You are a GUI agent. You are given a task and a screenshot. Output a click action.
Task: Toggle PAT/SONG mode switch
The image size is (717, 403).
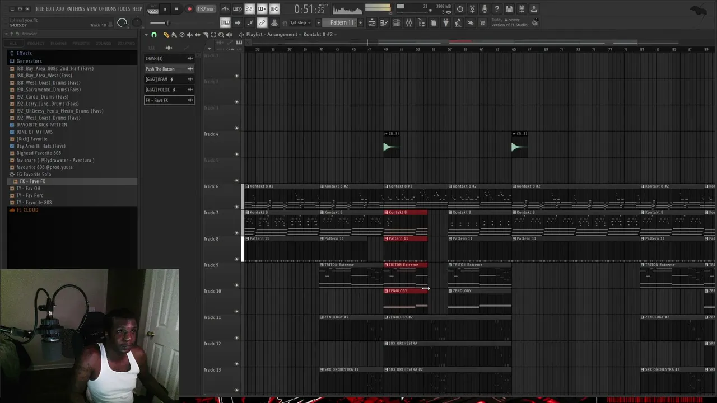[x=152, y=9]
